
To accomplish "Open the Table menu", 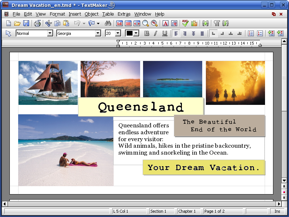I will coord(108,14).
